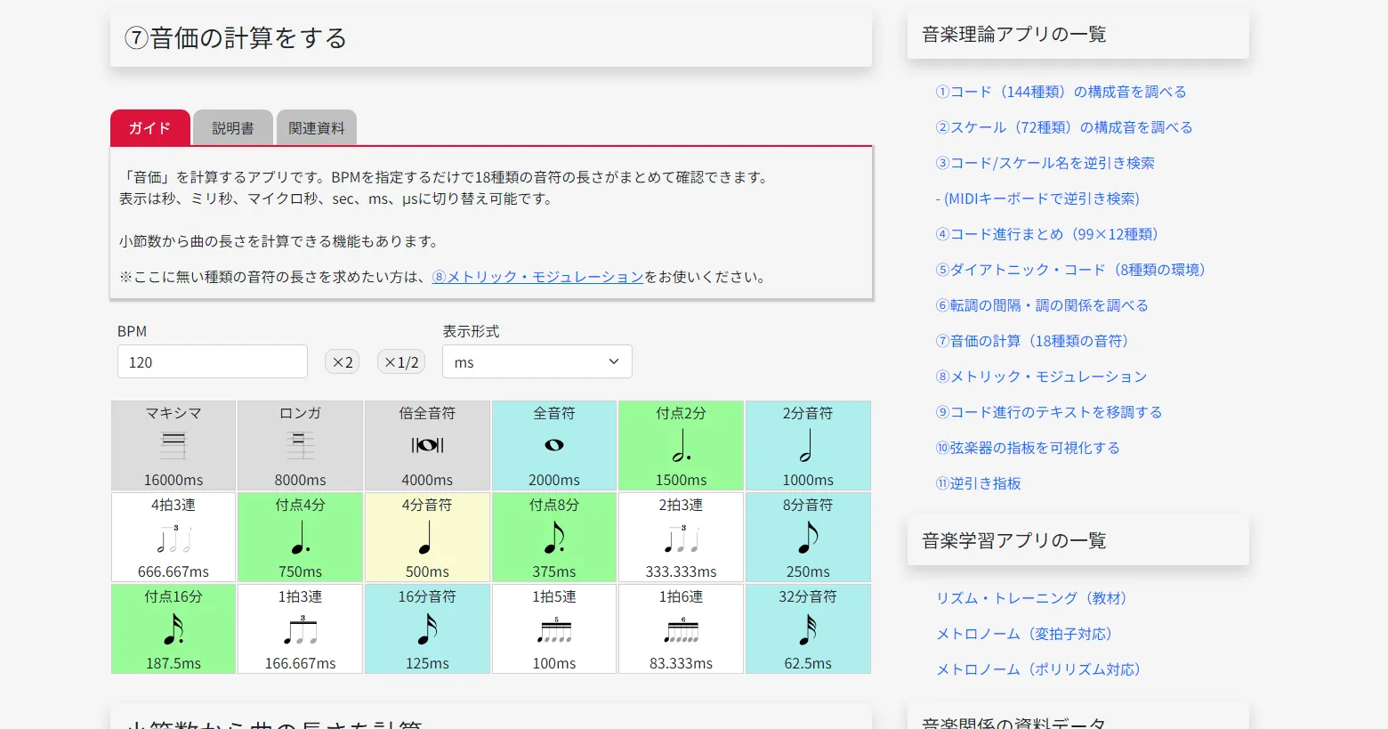The height and width of the screenshot is (729, 1388).
Task: Click the 333.333ms value text
Action: pos(682,571)
